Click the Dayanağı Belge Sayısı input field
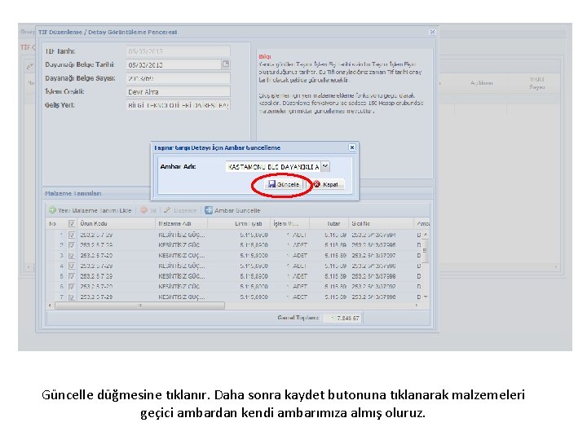Image resolution: width=587 pixels, height=440 pixels. pyautogui.click(x=179, y=78)
